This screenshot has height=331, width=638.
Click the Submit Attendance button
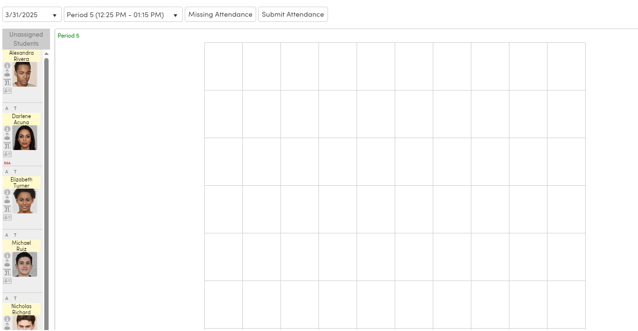point(293,14)
